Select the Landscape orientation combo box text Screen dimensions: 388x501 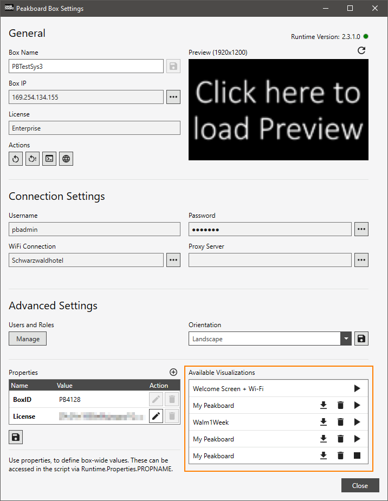(x=208, y=339)
